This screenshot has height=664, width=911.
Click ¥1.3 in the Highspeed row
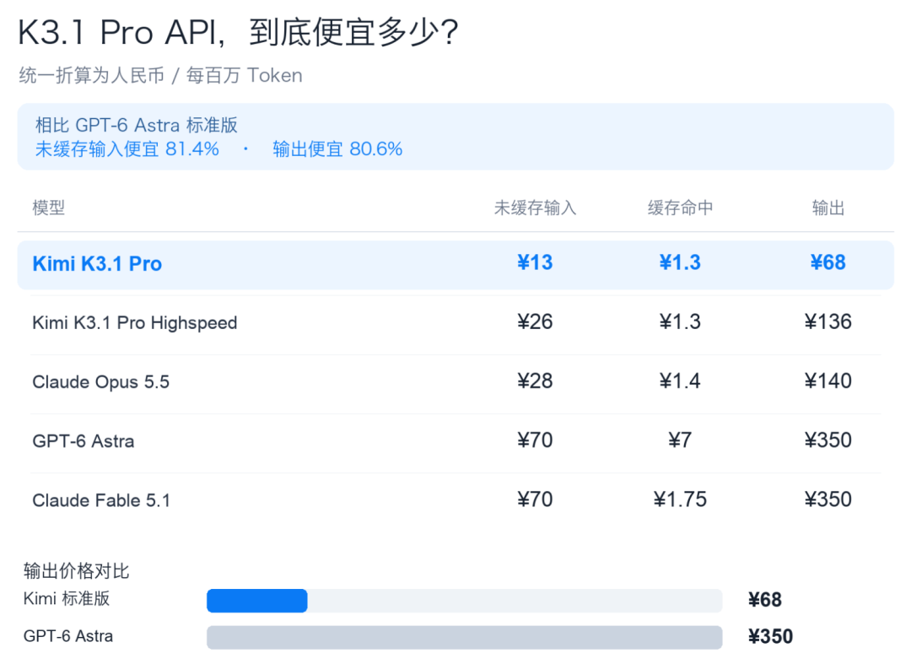(681, 321)
